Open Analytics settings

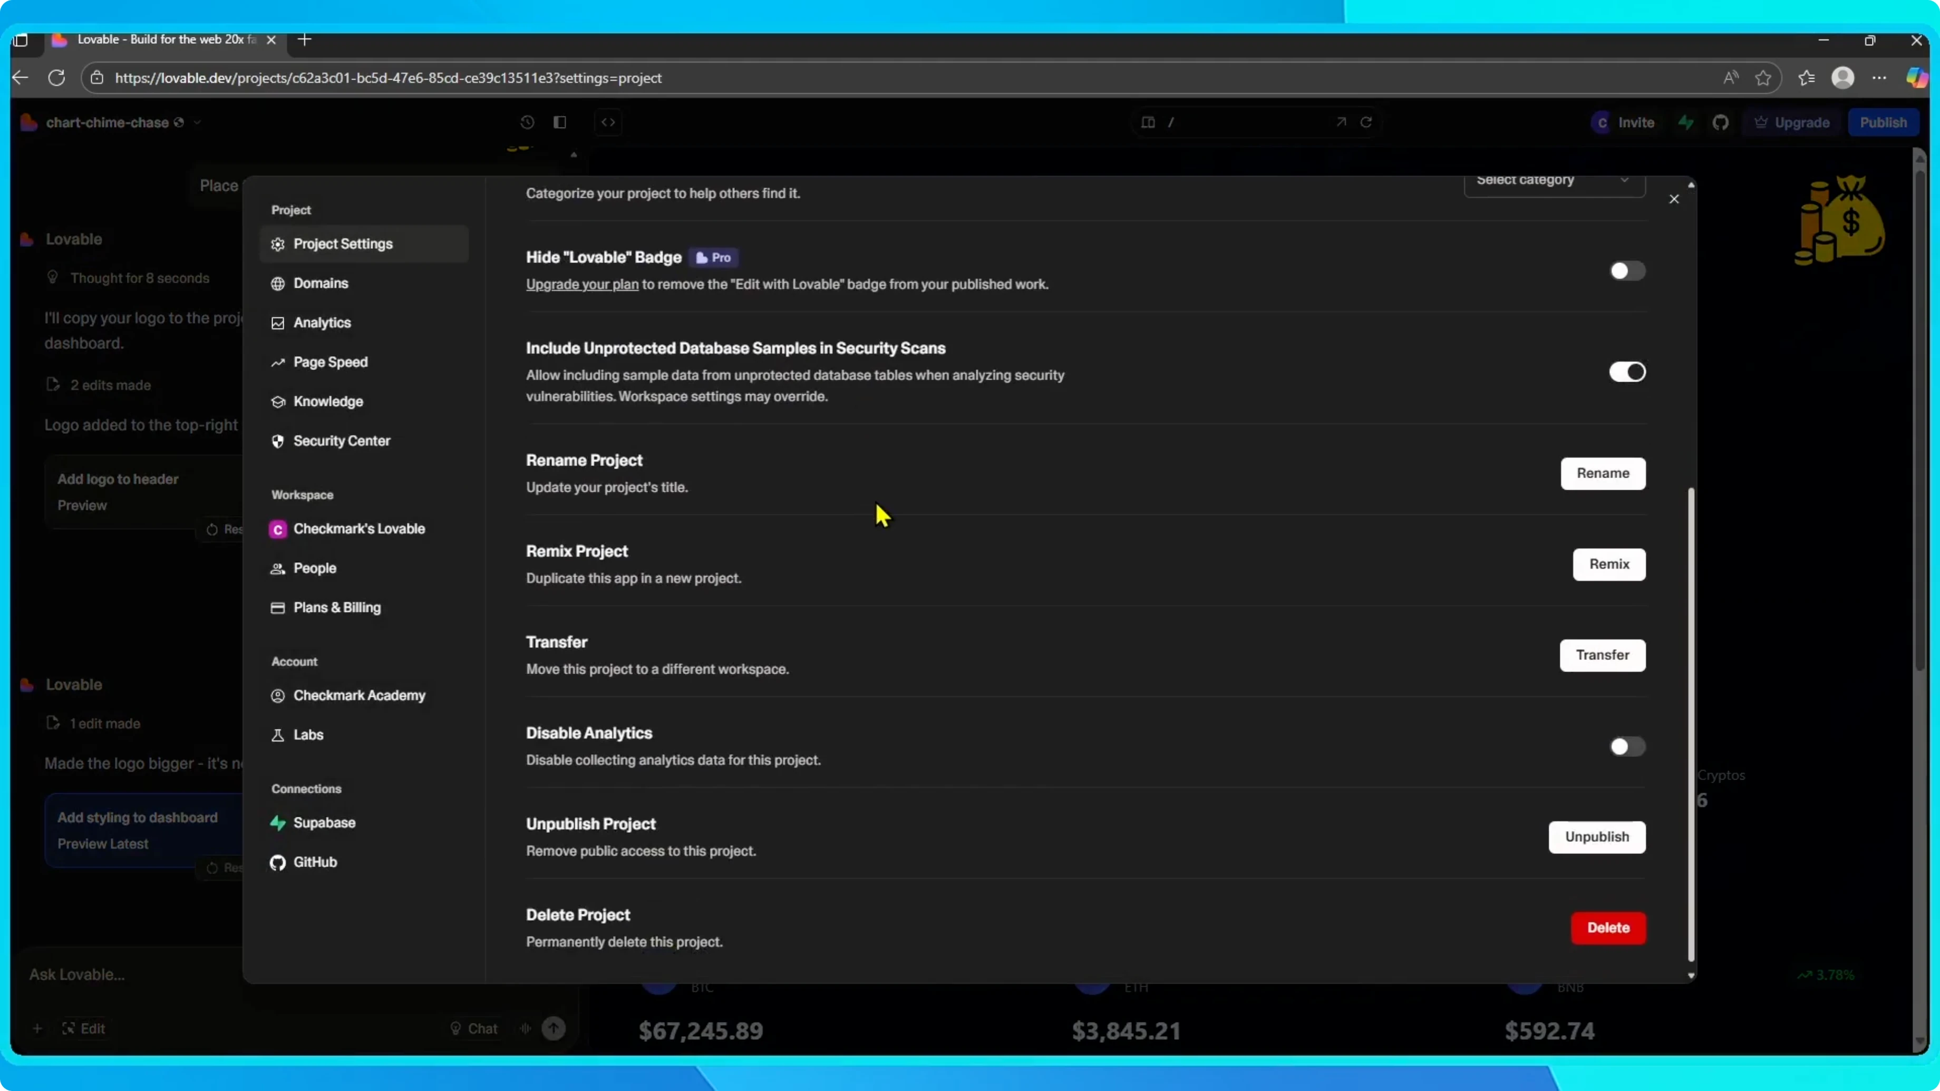[364, 323]
